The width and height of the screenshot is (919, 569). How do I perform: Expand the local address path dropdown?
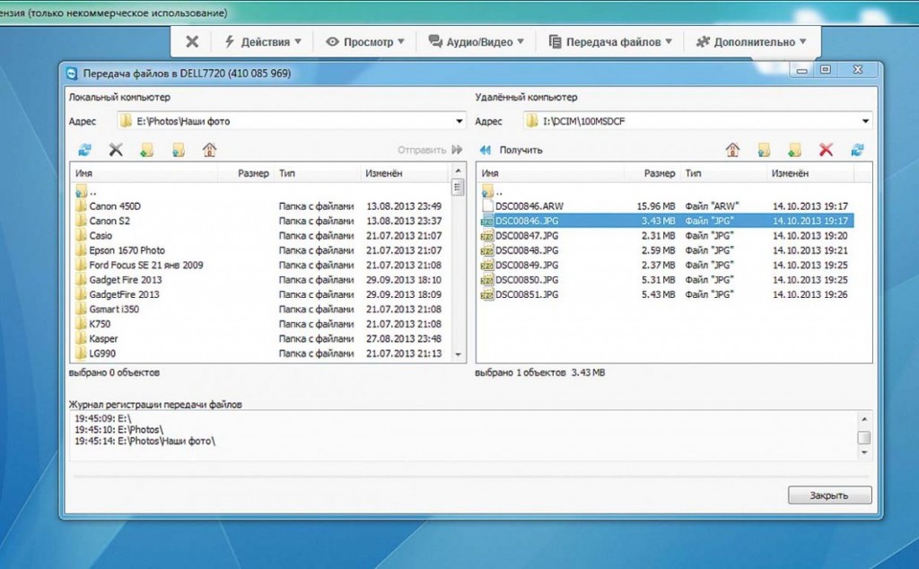click(x=459, y=121)
